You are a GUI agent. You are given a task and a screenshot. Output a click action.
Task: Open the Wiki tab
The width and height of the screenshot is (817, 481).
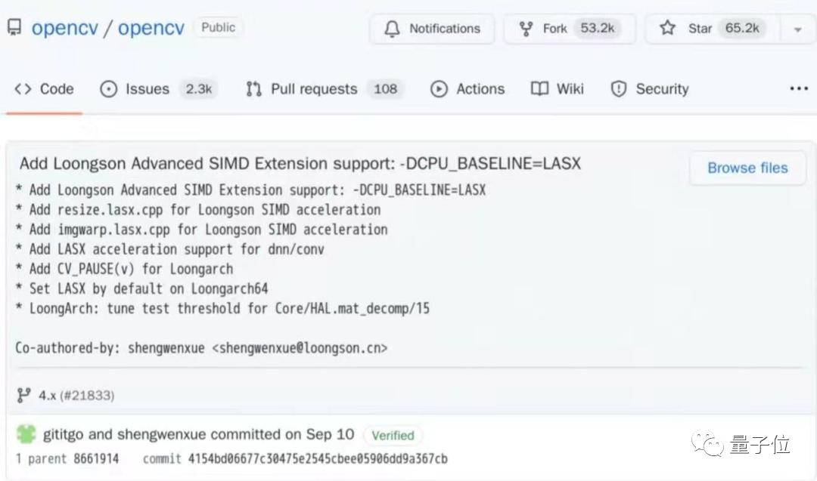557,89
